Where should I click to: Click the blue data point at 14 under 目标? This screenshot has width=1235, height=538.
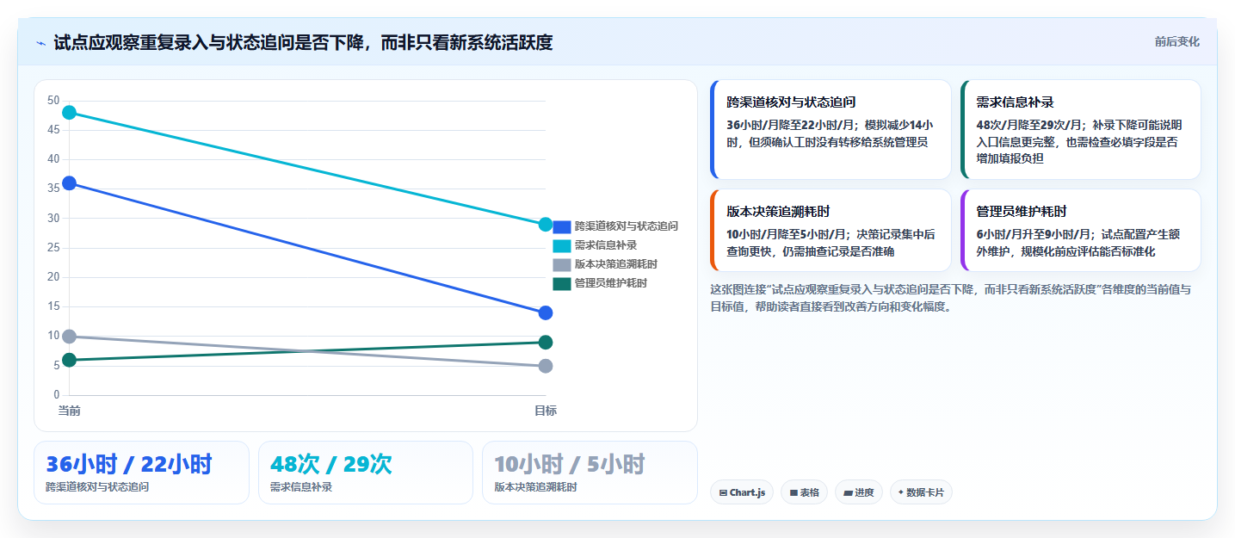[x=546, y=312]
